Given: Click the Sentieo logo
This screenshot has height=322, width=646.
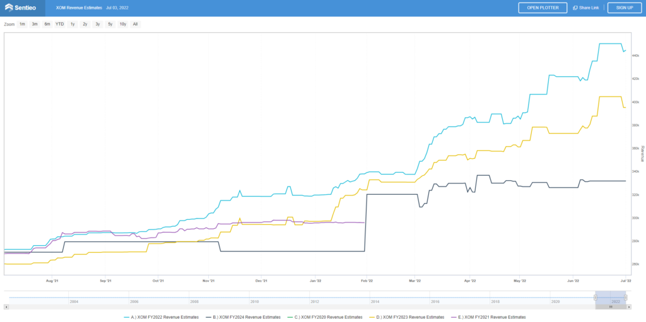Looking at the screenshot, I should pyautogui.click(x=21, y=8).
